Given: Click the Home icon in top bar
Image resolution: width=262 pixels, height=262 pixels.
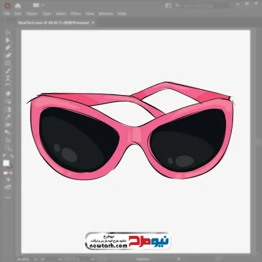Looking at the screenshot, I should point(18,6).
